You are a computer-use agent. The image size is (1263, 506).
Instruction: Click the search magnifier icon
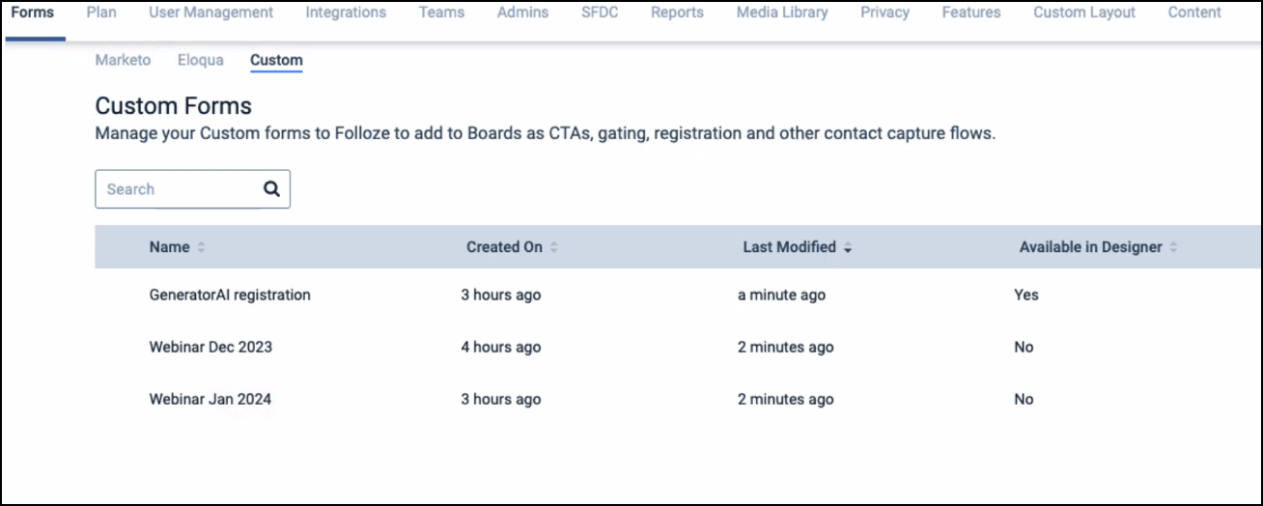[271, 189]
